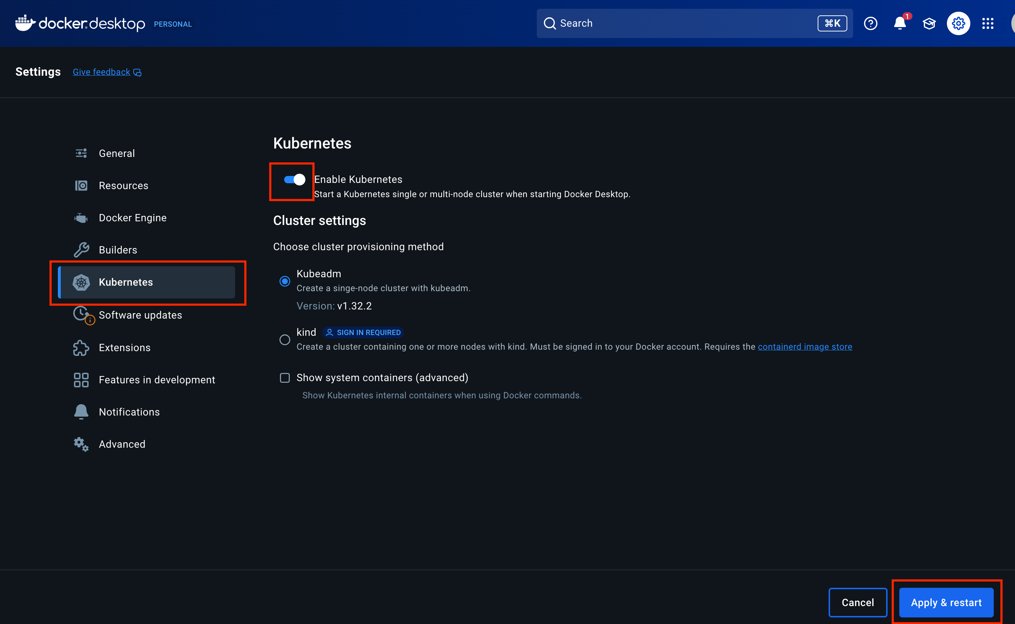Open the Learning center graduation cap icon
This screenshot has height=624, width=1015.
pyautogui.click(x=929, y=23)
